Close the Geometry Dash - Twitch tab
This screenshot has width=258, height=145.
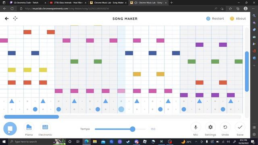[46, 3]
